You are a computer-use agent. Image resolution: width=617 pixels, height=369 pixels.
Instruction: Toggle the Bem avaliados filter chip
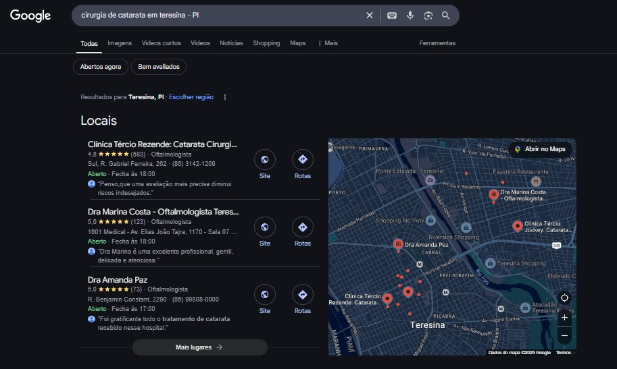tap(159, 67)
